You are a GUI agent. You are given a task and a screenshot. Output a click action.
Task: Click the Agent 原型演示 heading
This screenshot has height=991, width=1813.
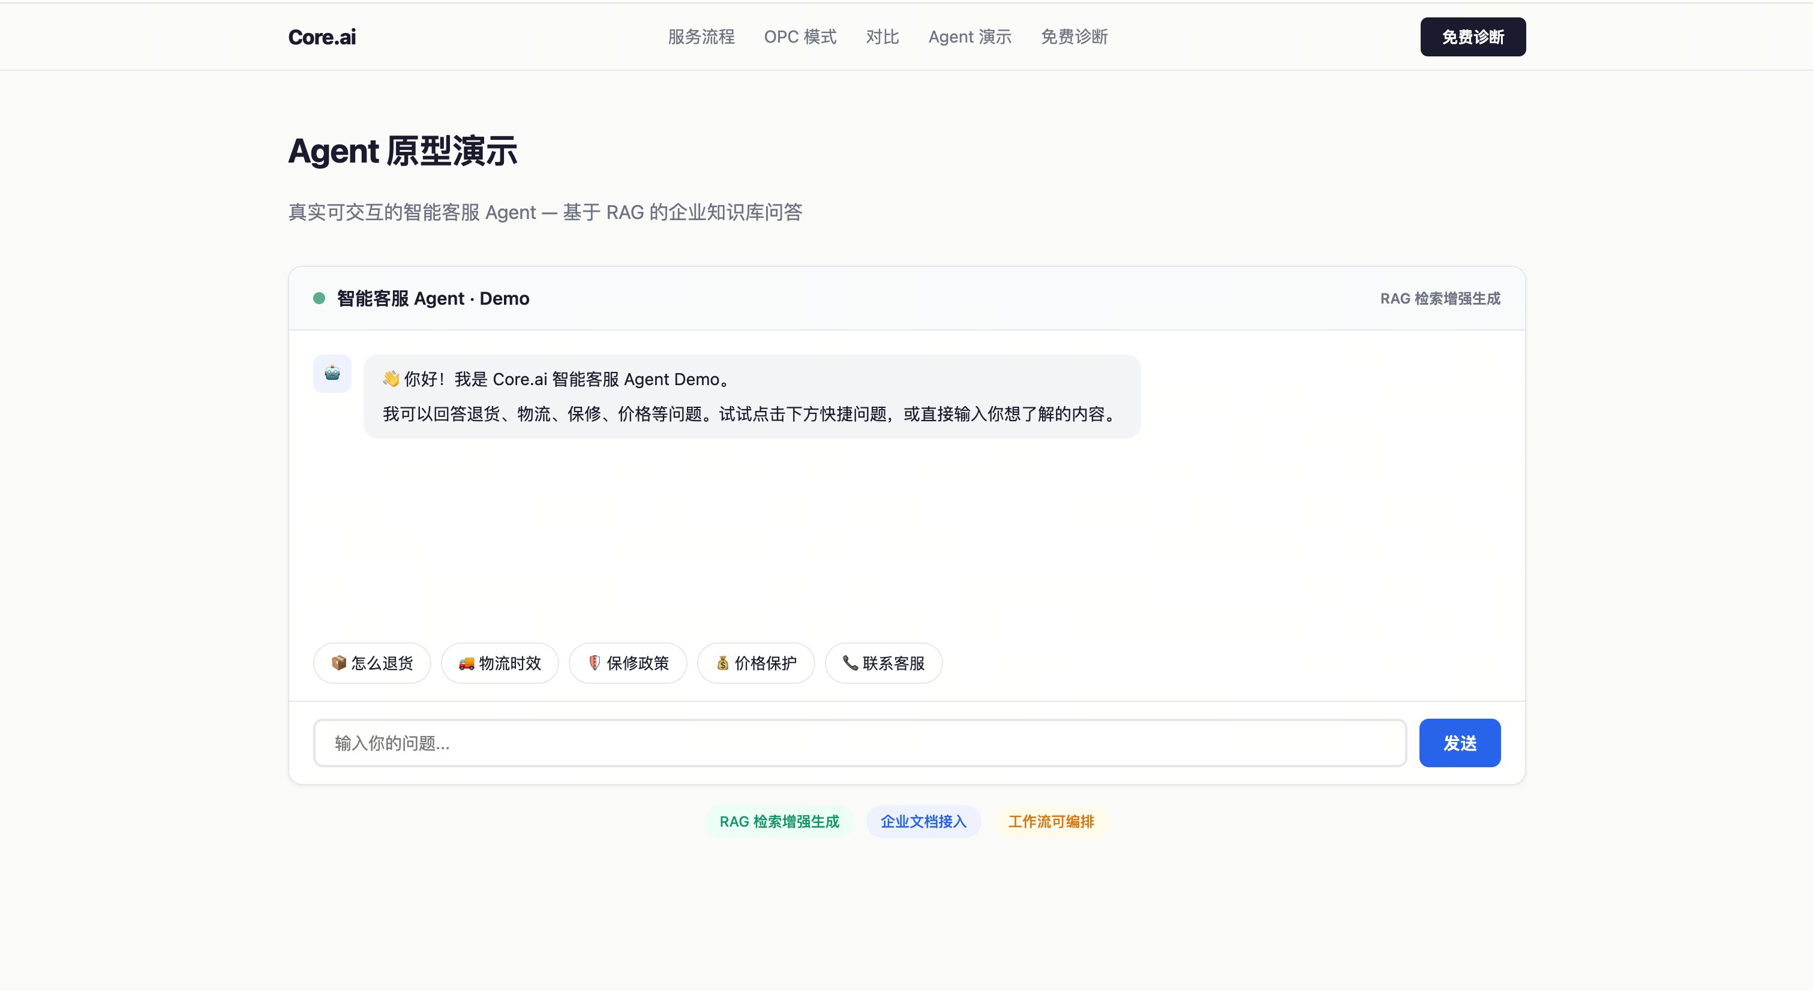pos(403,151)
